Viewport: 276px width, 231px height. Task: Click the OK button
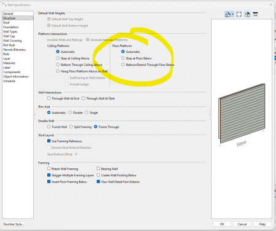[222, 224]
